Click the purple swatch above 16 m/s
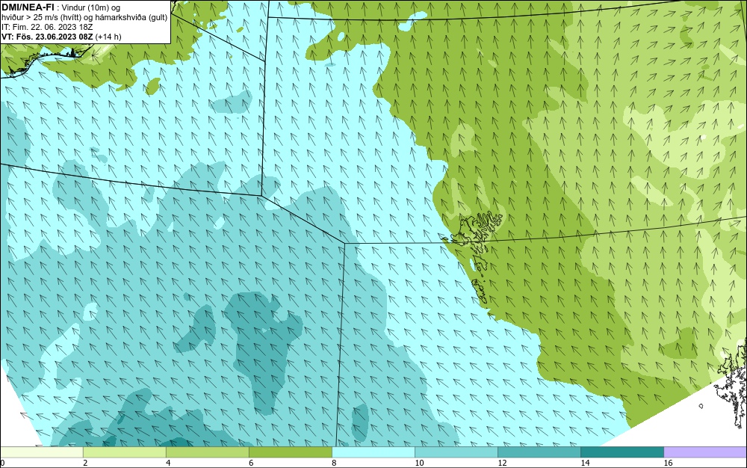This screenshot has height=468, width=747. (705, 452)
